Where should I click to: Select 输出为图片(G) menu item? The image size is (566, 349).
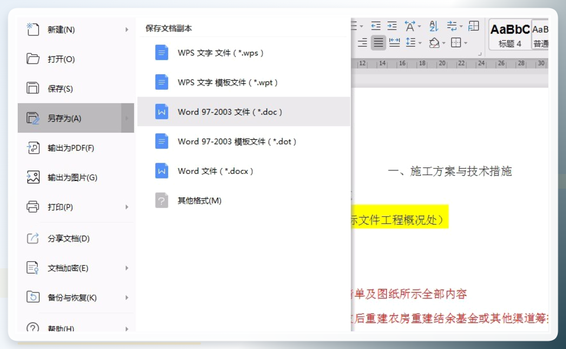(x=76, y=177)
